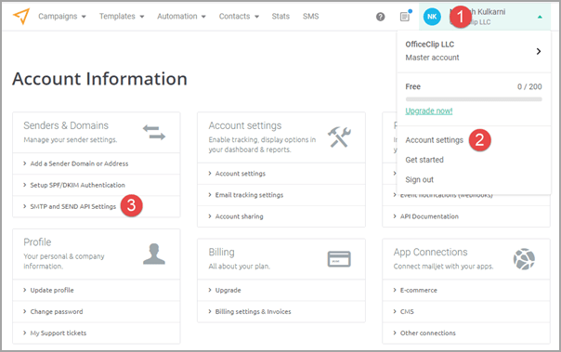
Task: Click the App Connections card heading
Action: 430,253
